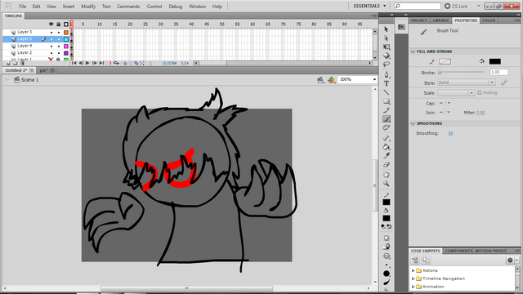
Task: Open the Modify menu
Action: (88, 7)
